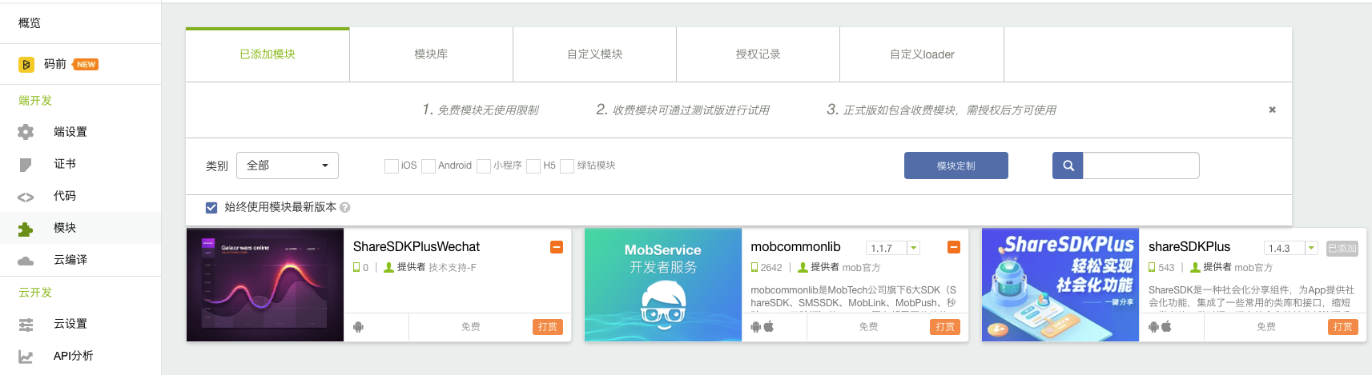This screenshot has height=375, width=1372.
Task: Open the mobcommonlib module title
Action: [x=795, y=247]
